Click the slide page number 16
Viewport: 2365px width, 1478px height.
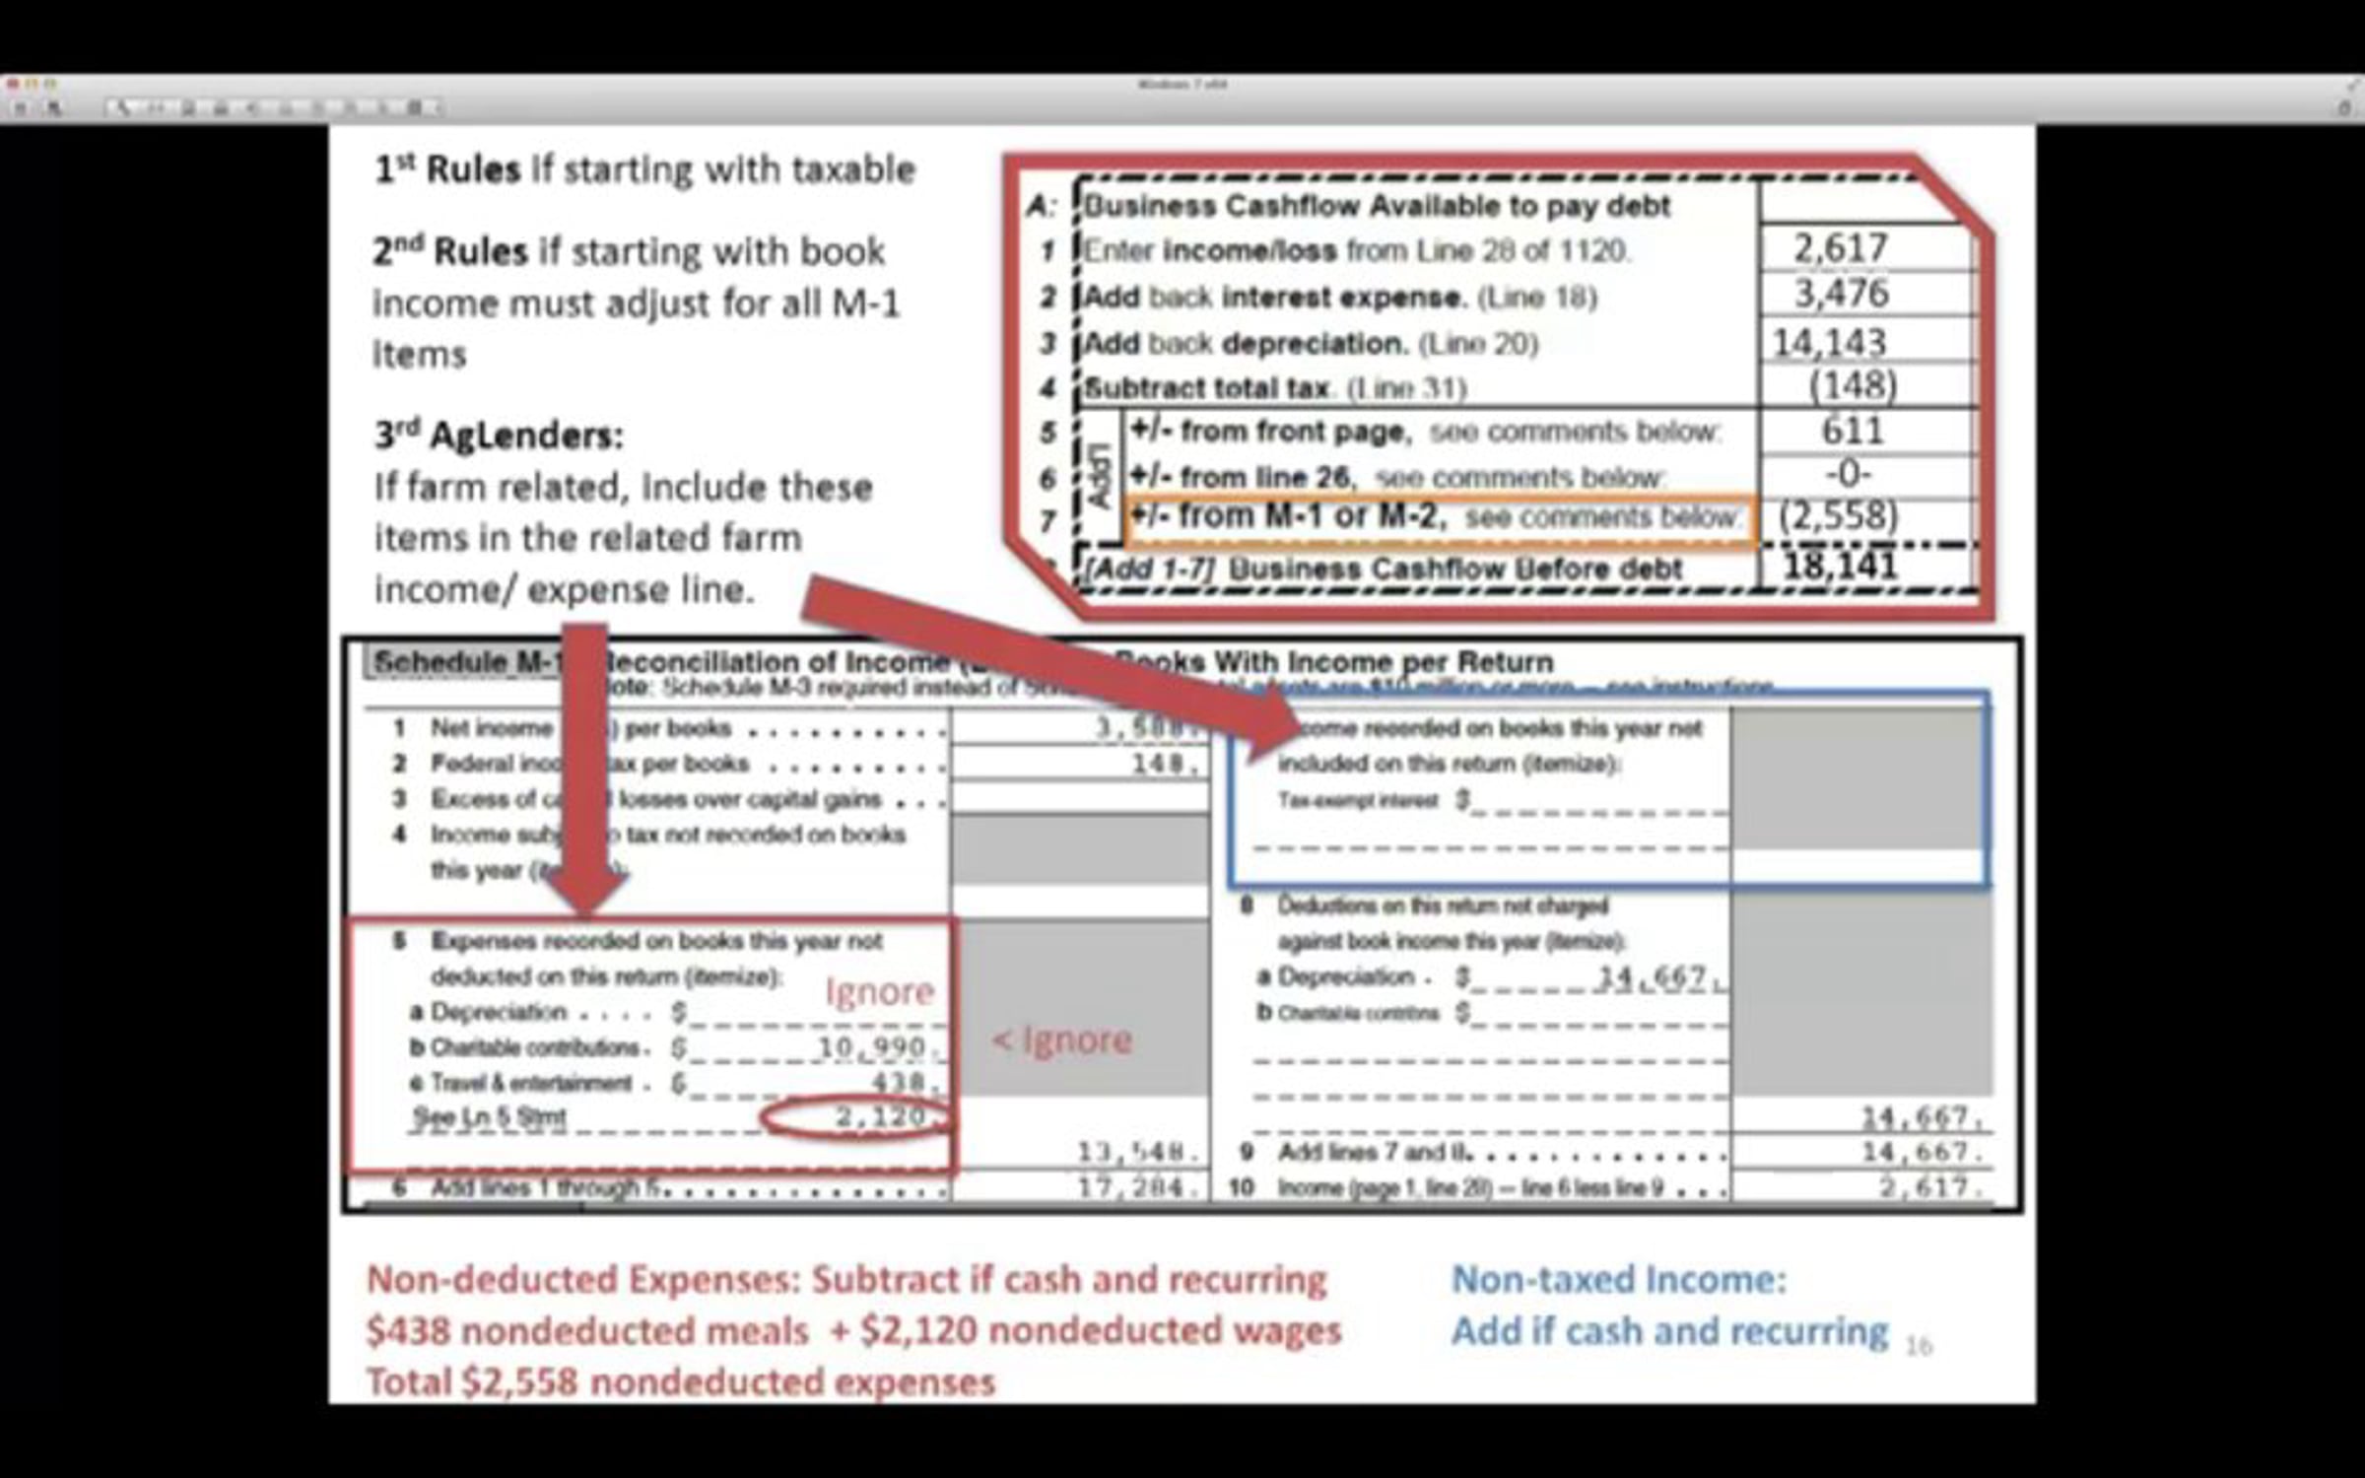1918,1345
